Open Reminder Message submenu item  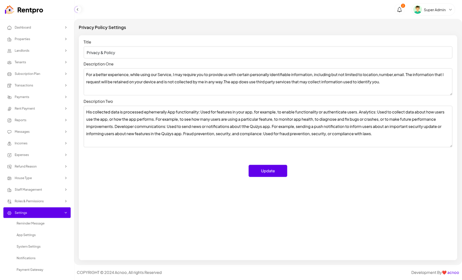pyautogui.click(x=31, y=223)
